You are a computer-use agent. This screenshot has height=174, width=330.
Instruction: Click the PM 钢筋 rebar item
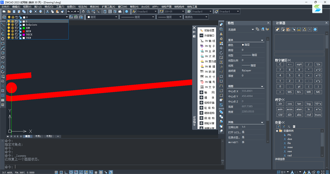pyautogui.click(x=207, y=71)
